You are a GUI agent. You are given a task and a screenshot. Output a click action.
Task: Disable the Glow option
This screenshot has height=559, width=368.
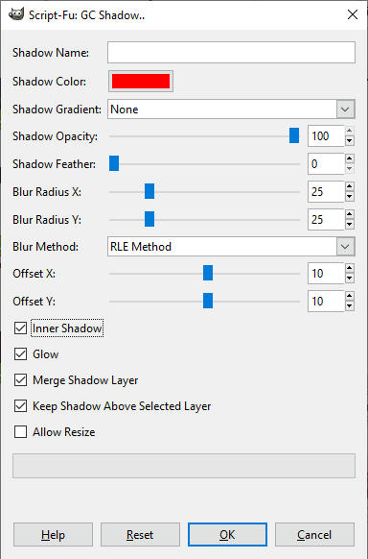(x=21, y=354)
